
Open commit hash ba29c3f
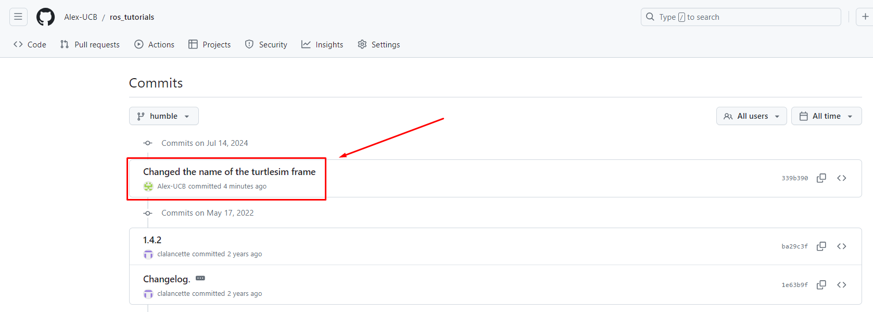(794, 246)
